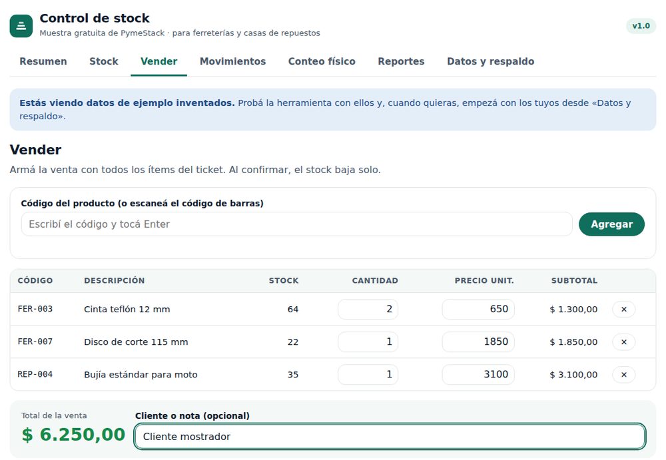Image resolution: width=666 pixels, height=460 pixels.
Task: Click the green Control de stock logo icon
Action: point(21,26)
